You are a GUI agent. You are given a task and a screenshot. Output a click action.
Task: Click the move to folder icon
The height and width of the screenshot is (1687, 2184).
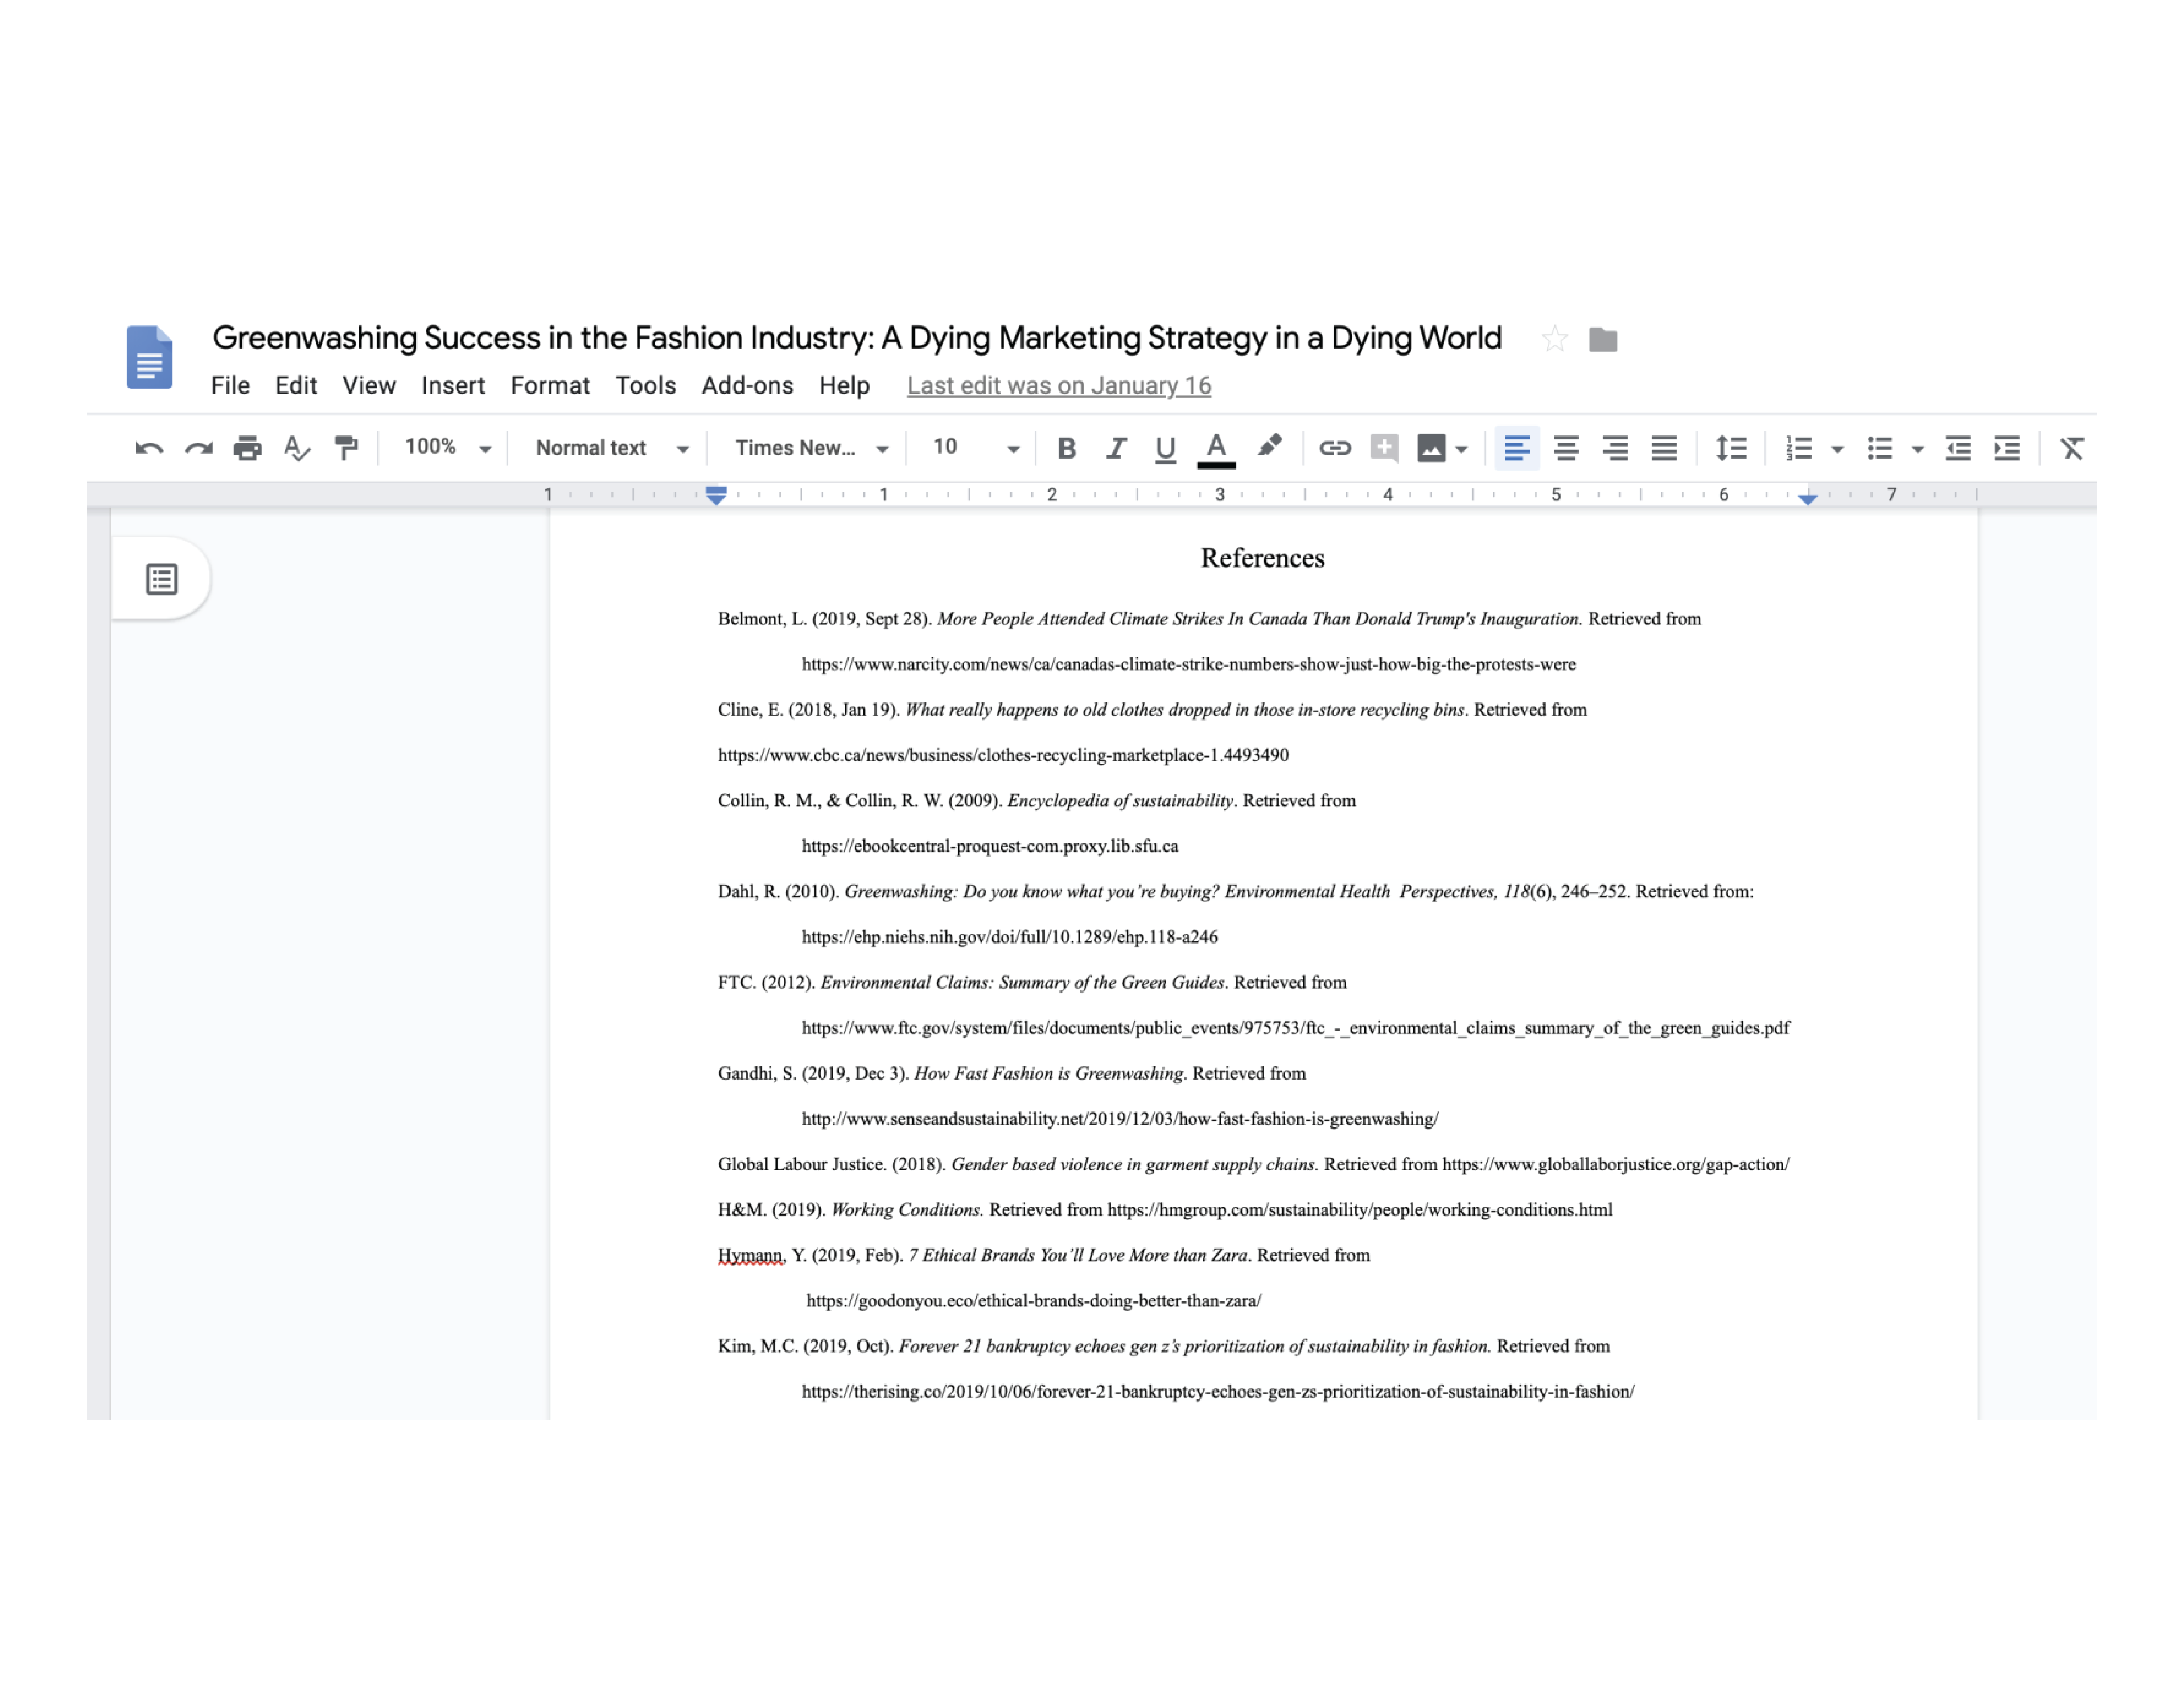1603,340
